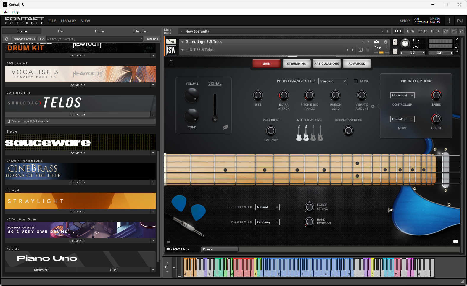Click the SIGNAL vertical slider

[215, 107]
